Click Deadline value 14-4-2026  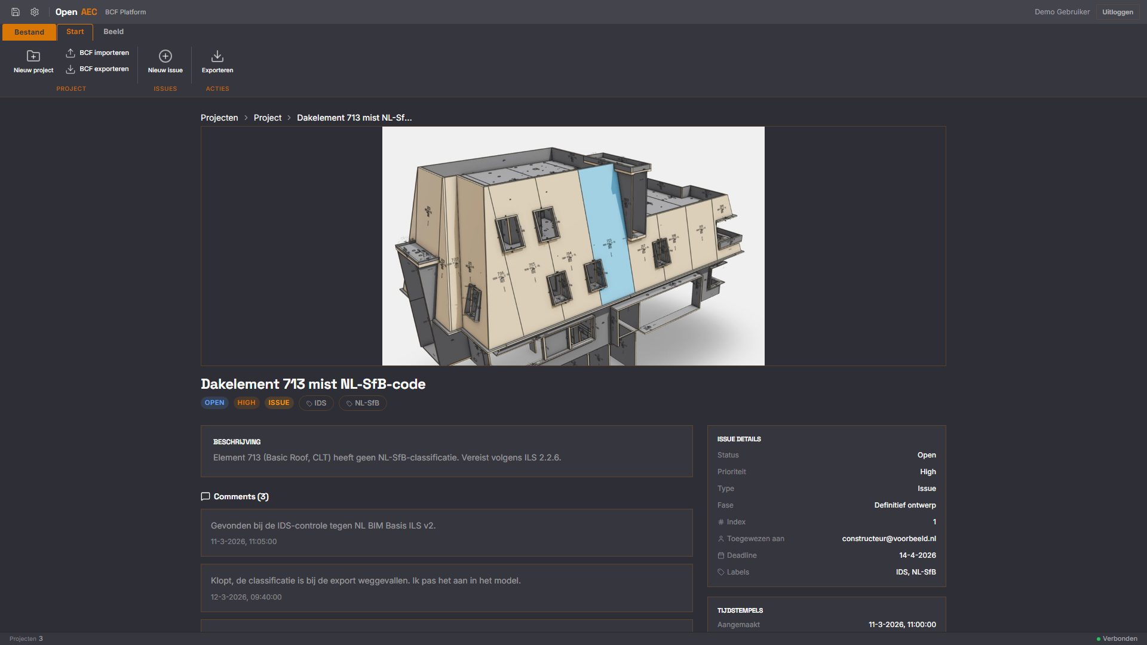coord(918,555)
